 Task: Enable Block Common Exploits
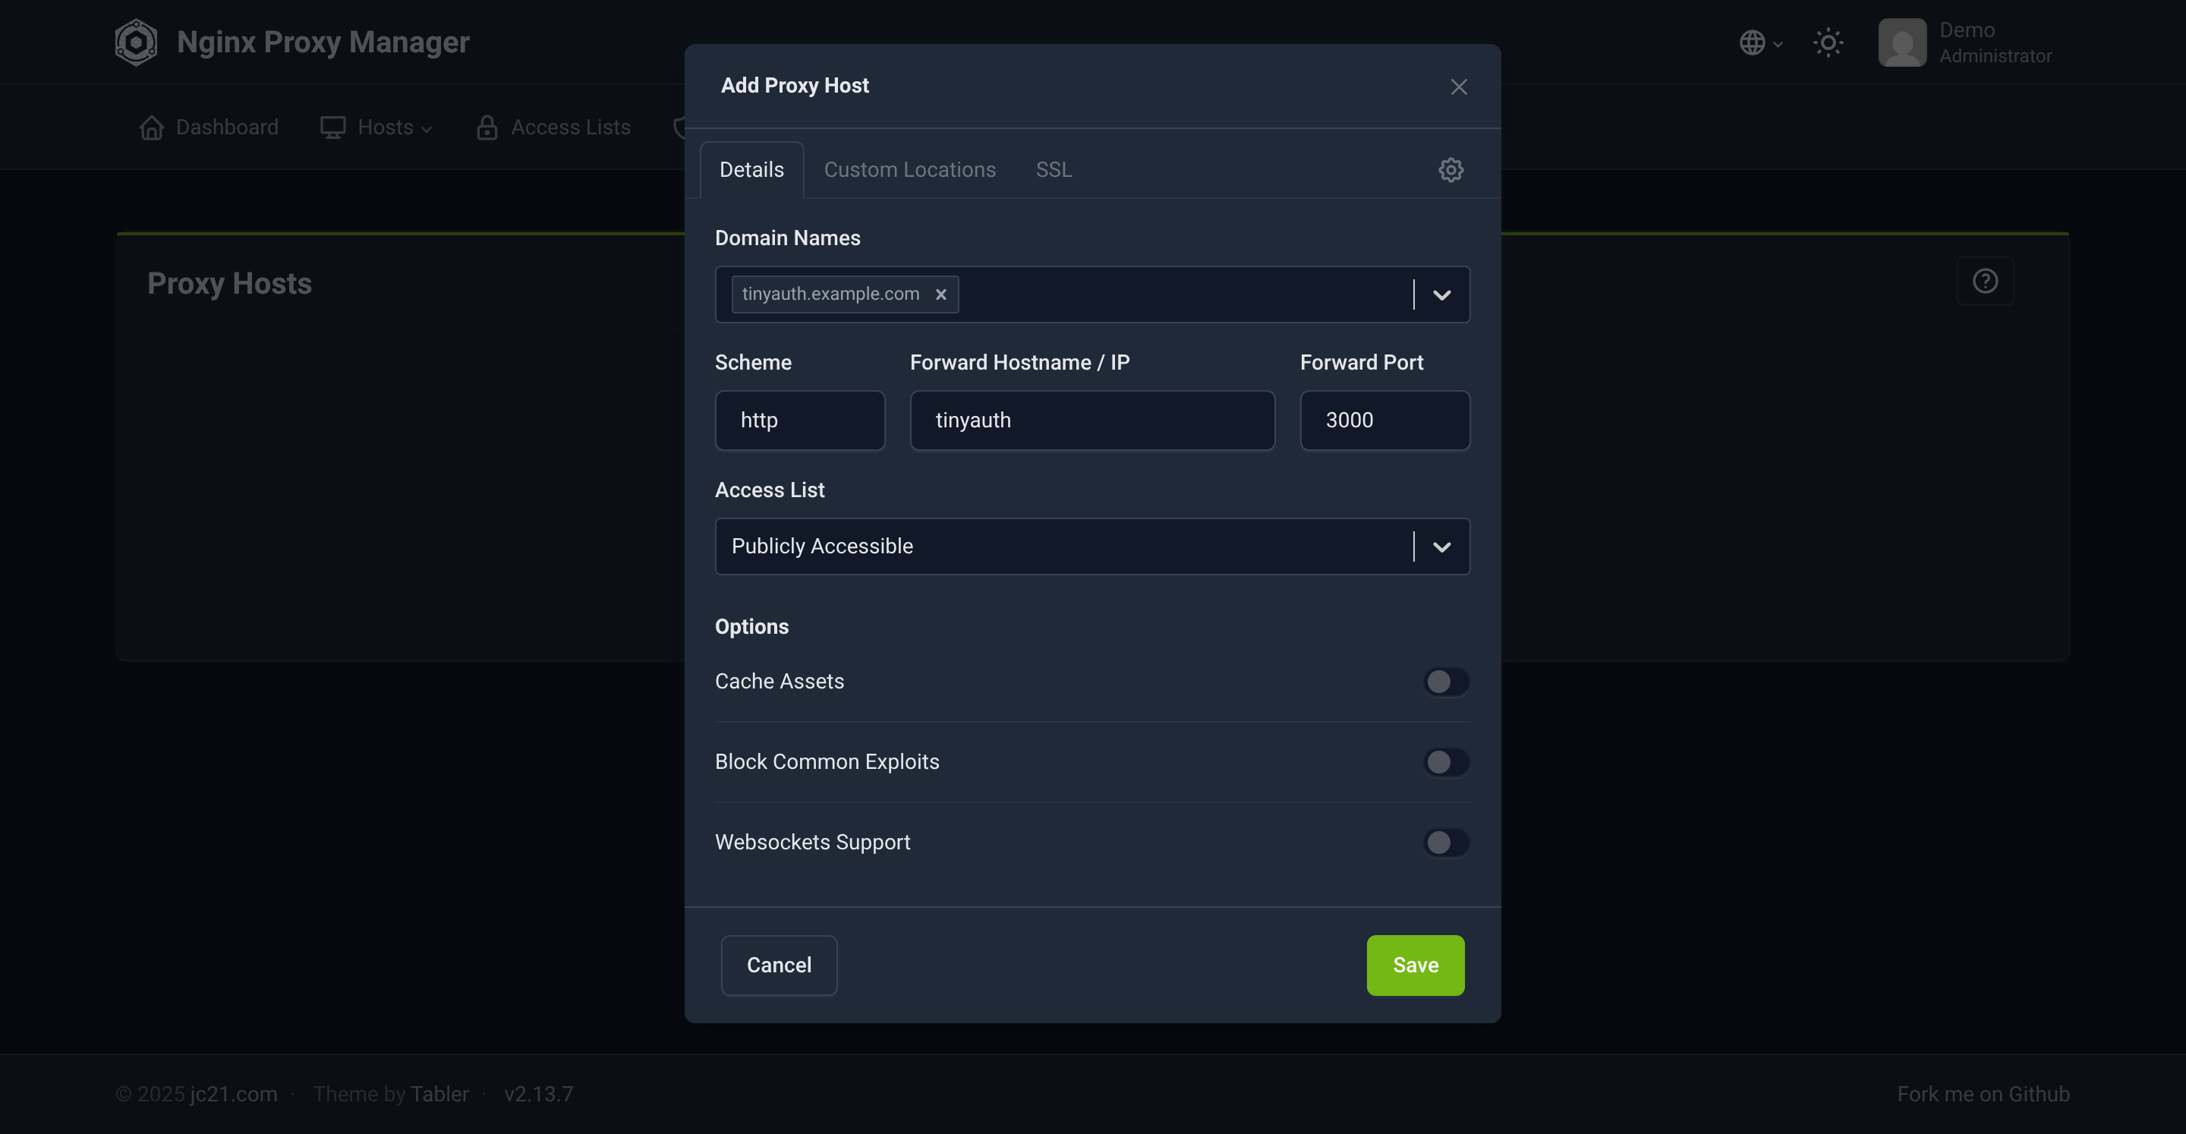point(1446,762)
